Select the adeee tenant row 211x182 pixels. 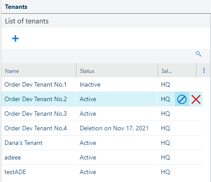click(x=102, y=157)
